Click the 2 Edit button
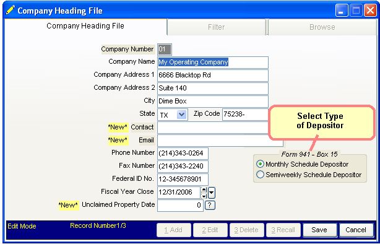Screen dimensions: 380x244 tap(210, 230)
